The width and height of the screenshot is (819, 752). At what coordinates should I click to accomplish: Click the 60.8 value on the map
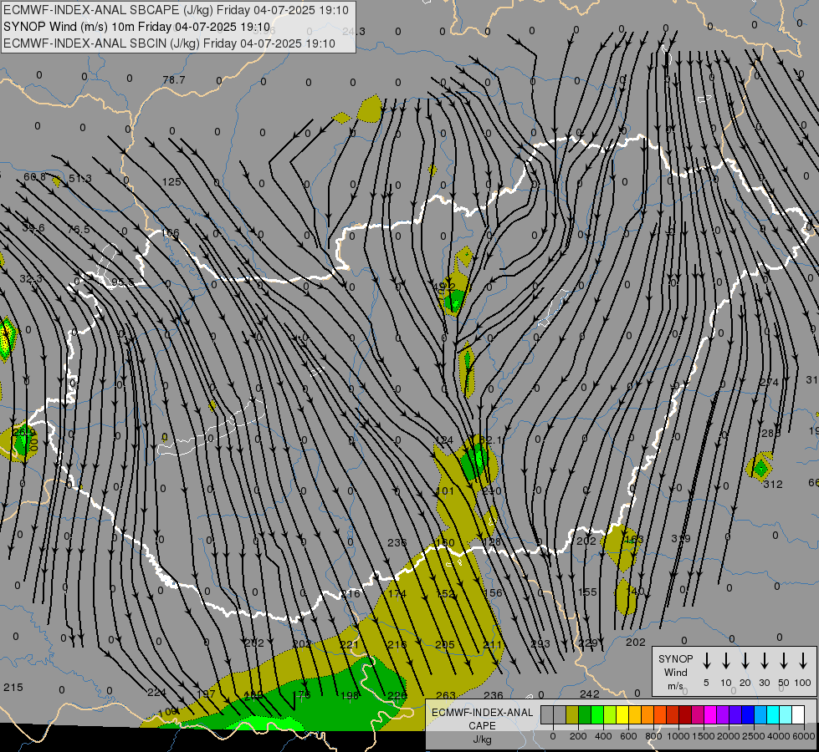pos(34,177)
